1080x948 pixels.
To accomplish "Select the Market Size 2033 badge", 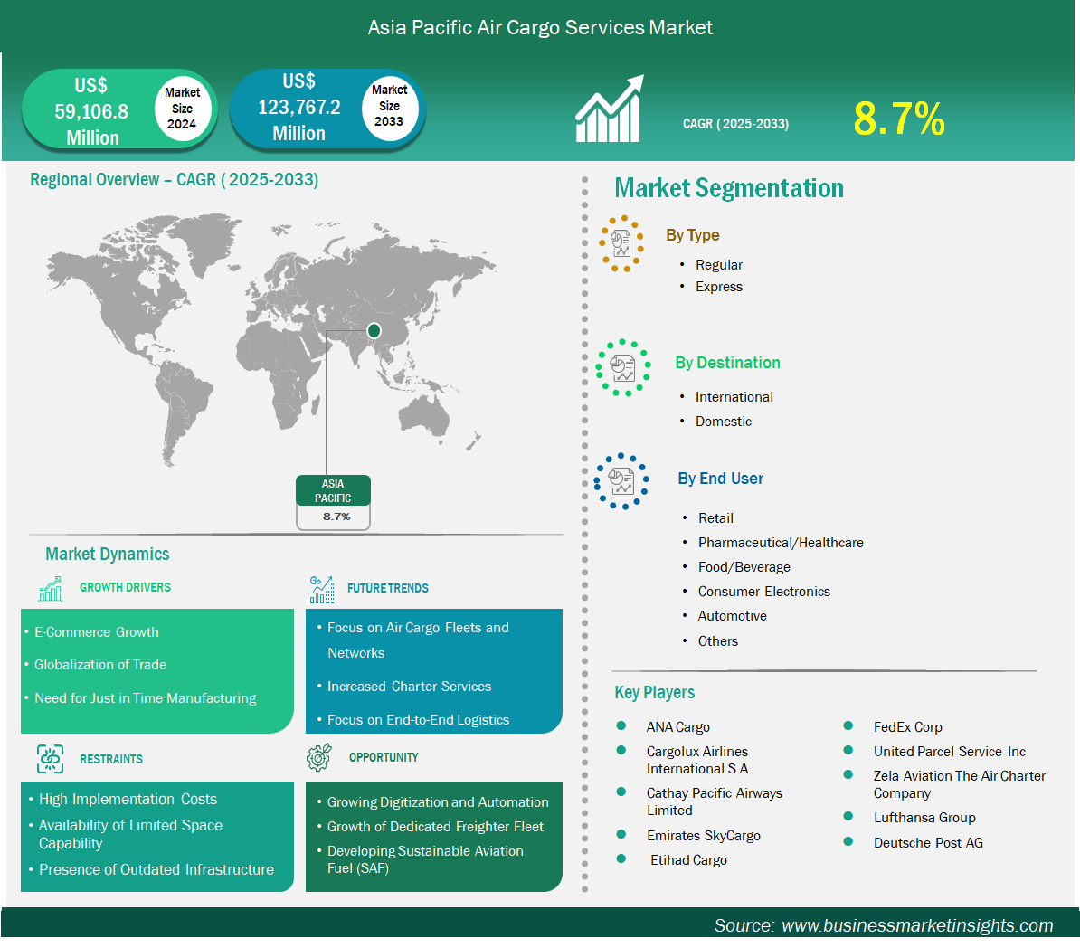I will tap(389, 106).
